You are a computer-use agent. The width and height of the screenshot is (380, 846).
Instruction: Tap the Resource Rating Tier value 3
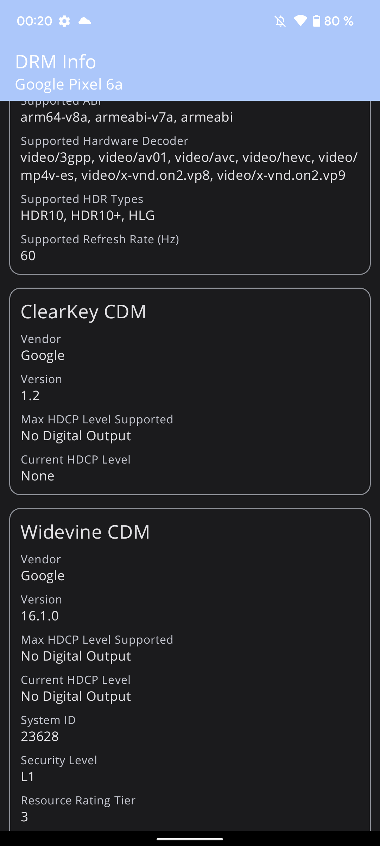pos(25,817)
